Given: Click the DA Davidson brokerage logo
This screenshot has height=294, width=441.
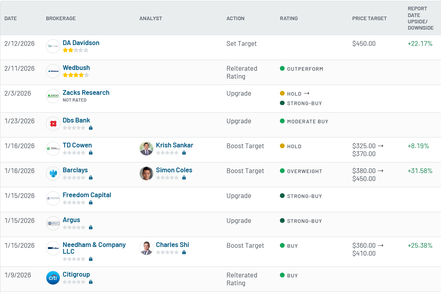Looking at the screenshot, I should pyautogui.click(x=53, y=46).
